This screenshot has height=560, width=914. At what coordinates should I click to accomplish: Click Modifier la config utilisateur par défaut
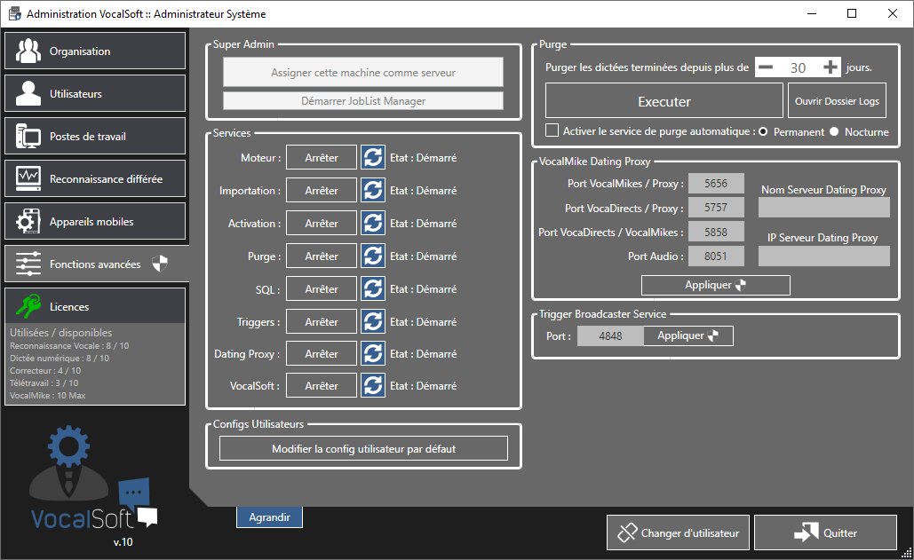point(364,449)
